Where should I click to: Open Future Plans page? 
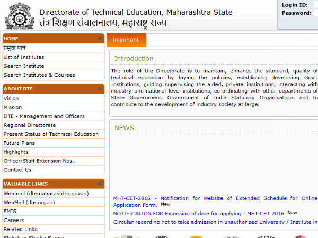(x=19, y=143)
